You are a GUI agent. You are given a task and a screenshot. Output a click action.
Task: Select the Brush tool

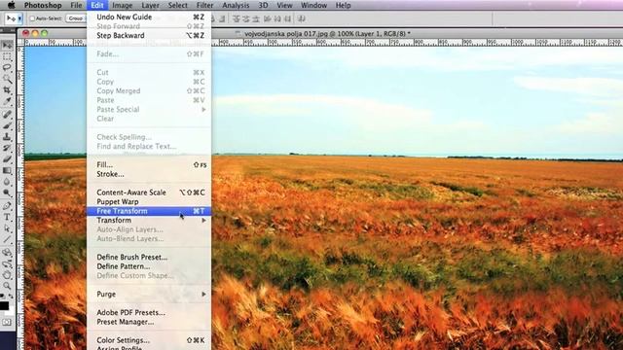coord(7,126)
